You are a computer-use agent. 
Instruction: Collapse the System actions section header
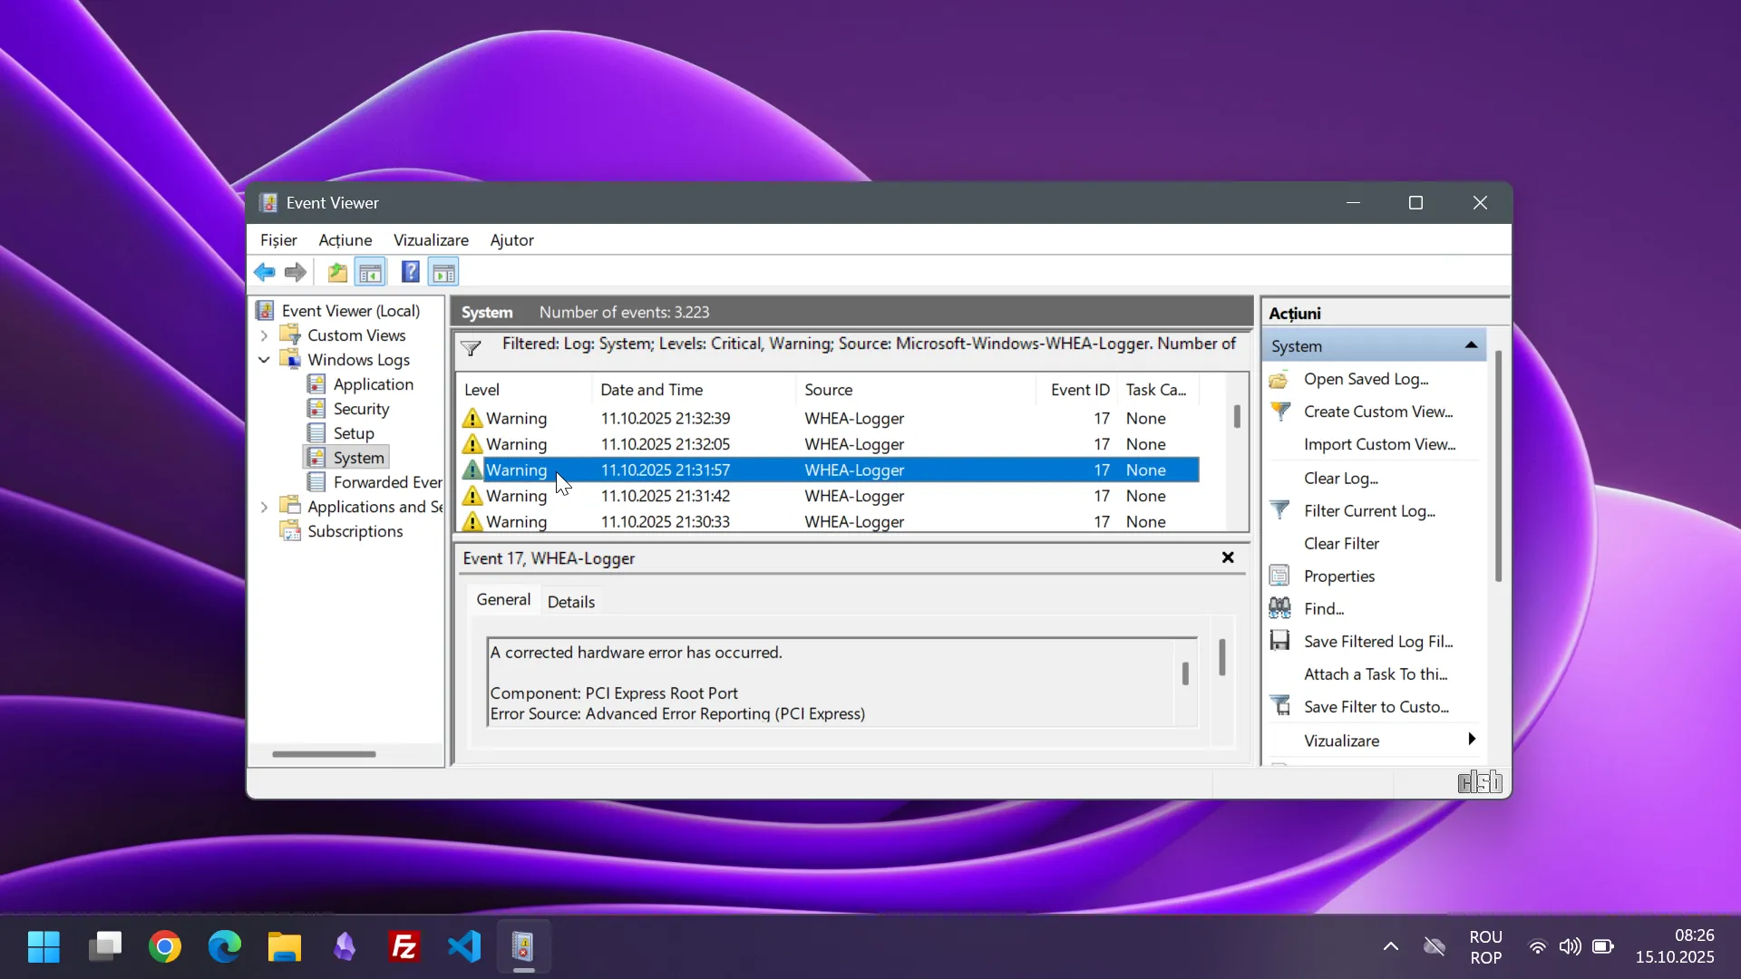click(x=1471, y=345)
